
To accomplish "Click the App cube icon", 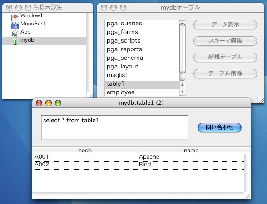I will (15, 34).
